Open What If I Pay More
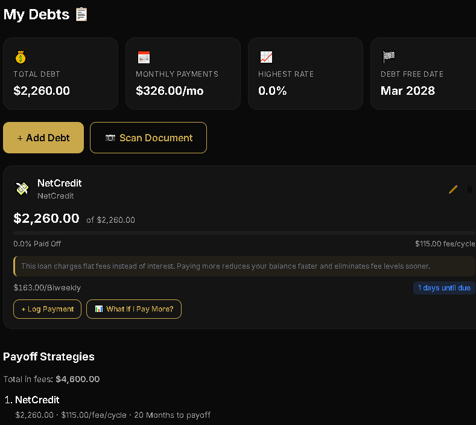 [x=134, y=309]
